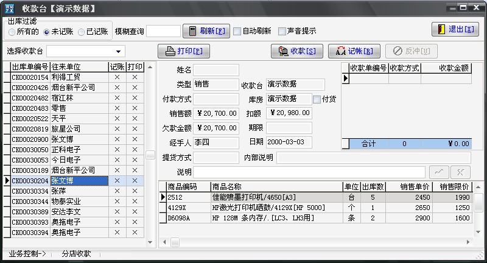
Task: Click the 姓名 field
Action: click(216, 70)
